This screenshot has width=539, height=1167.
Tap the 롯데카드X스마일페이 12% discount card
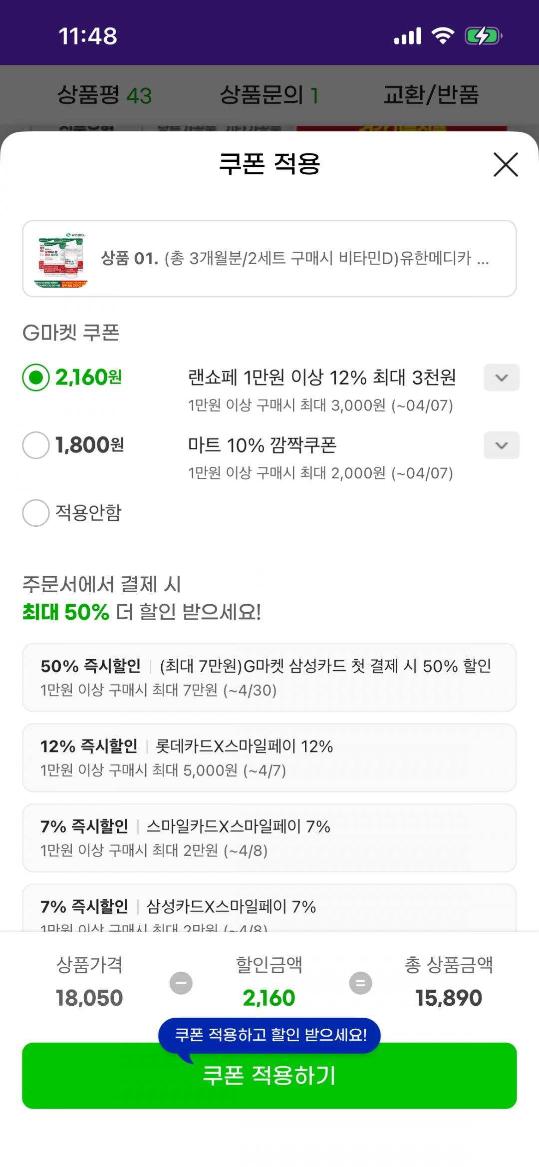[x=269, y=757]
